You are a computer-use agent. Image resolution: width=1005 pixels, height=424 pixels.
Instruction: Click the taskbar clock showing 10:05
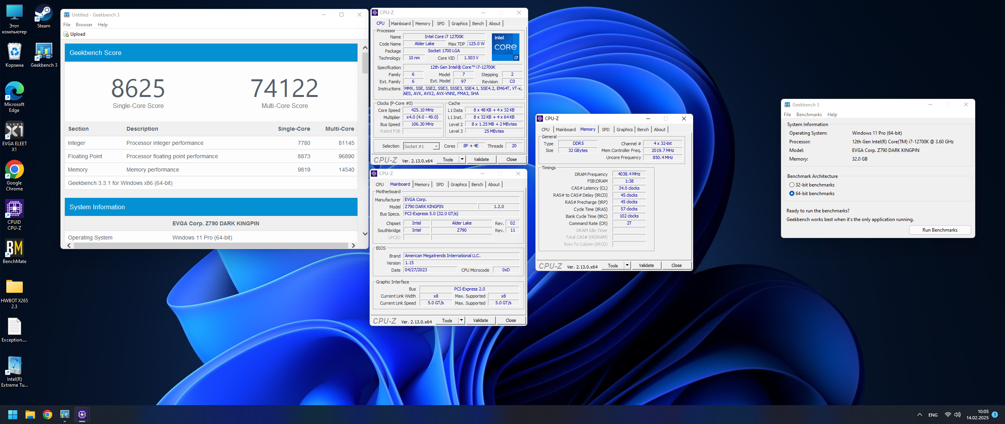coord(983,411)
